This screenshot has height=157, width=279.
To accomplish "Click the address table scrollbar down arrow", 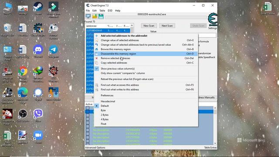I will (x=215, y=143).
